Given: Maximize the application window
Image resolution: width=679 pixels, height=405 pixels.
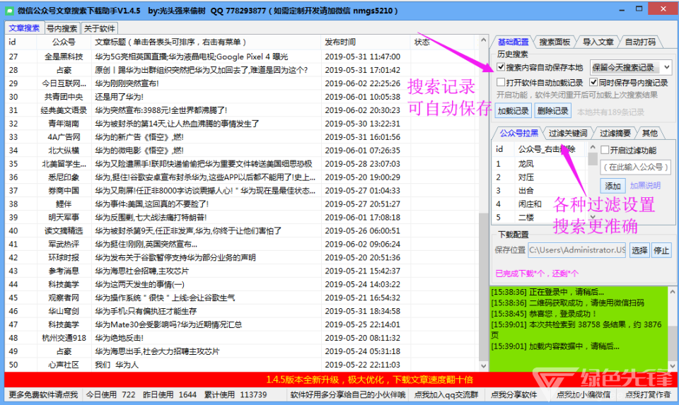Looking at the screenshot, I should point(639,9).
